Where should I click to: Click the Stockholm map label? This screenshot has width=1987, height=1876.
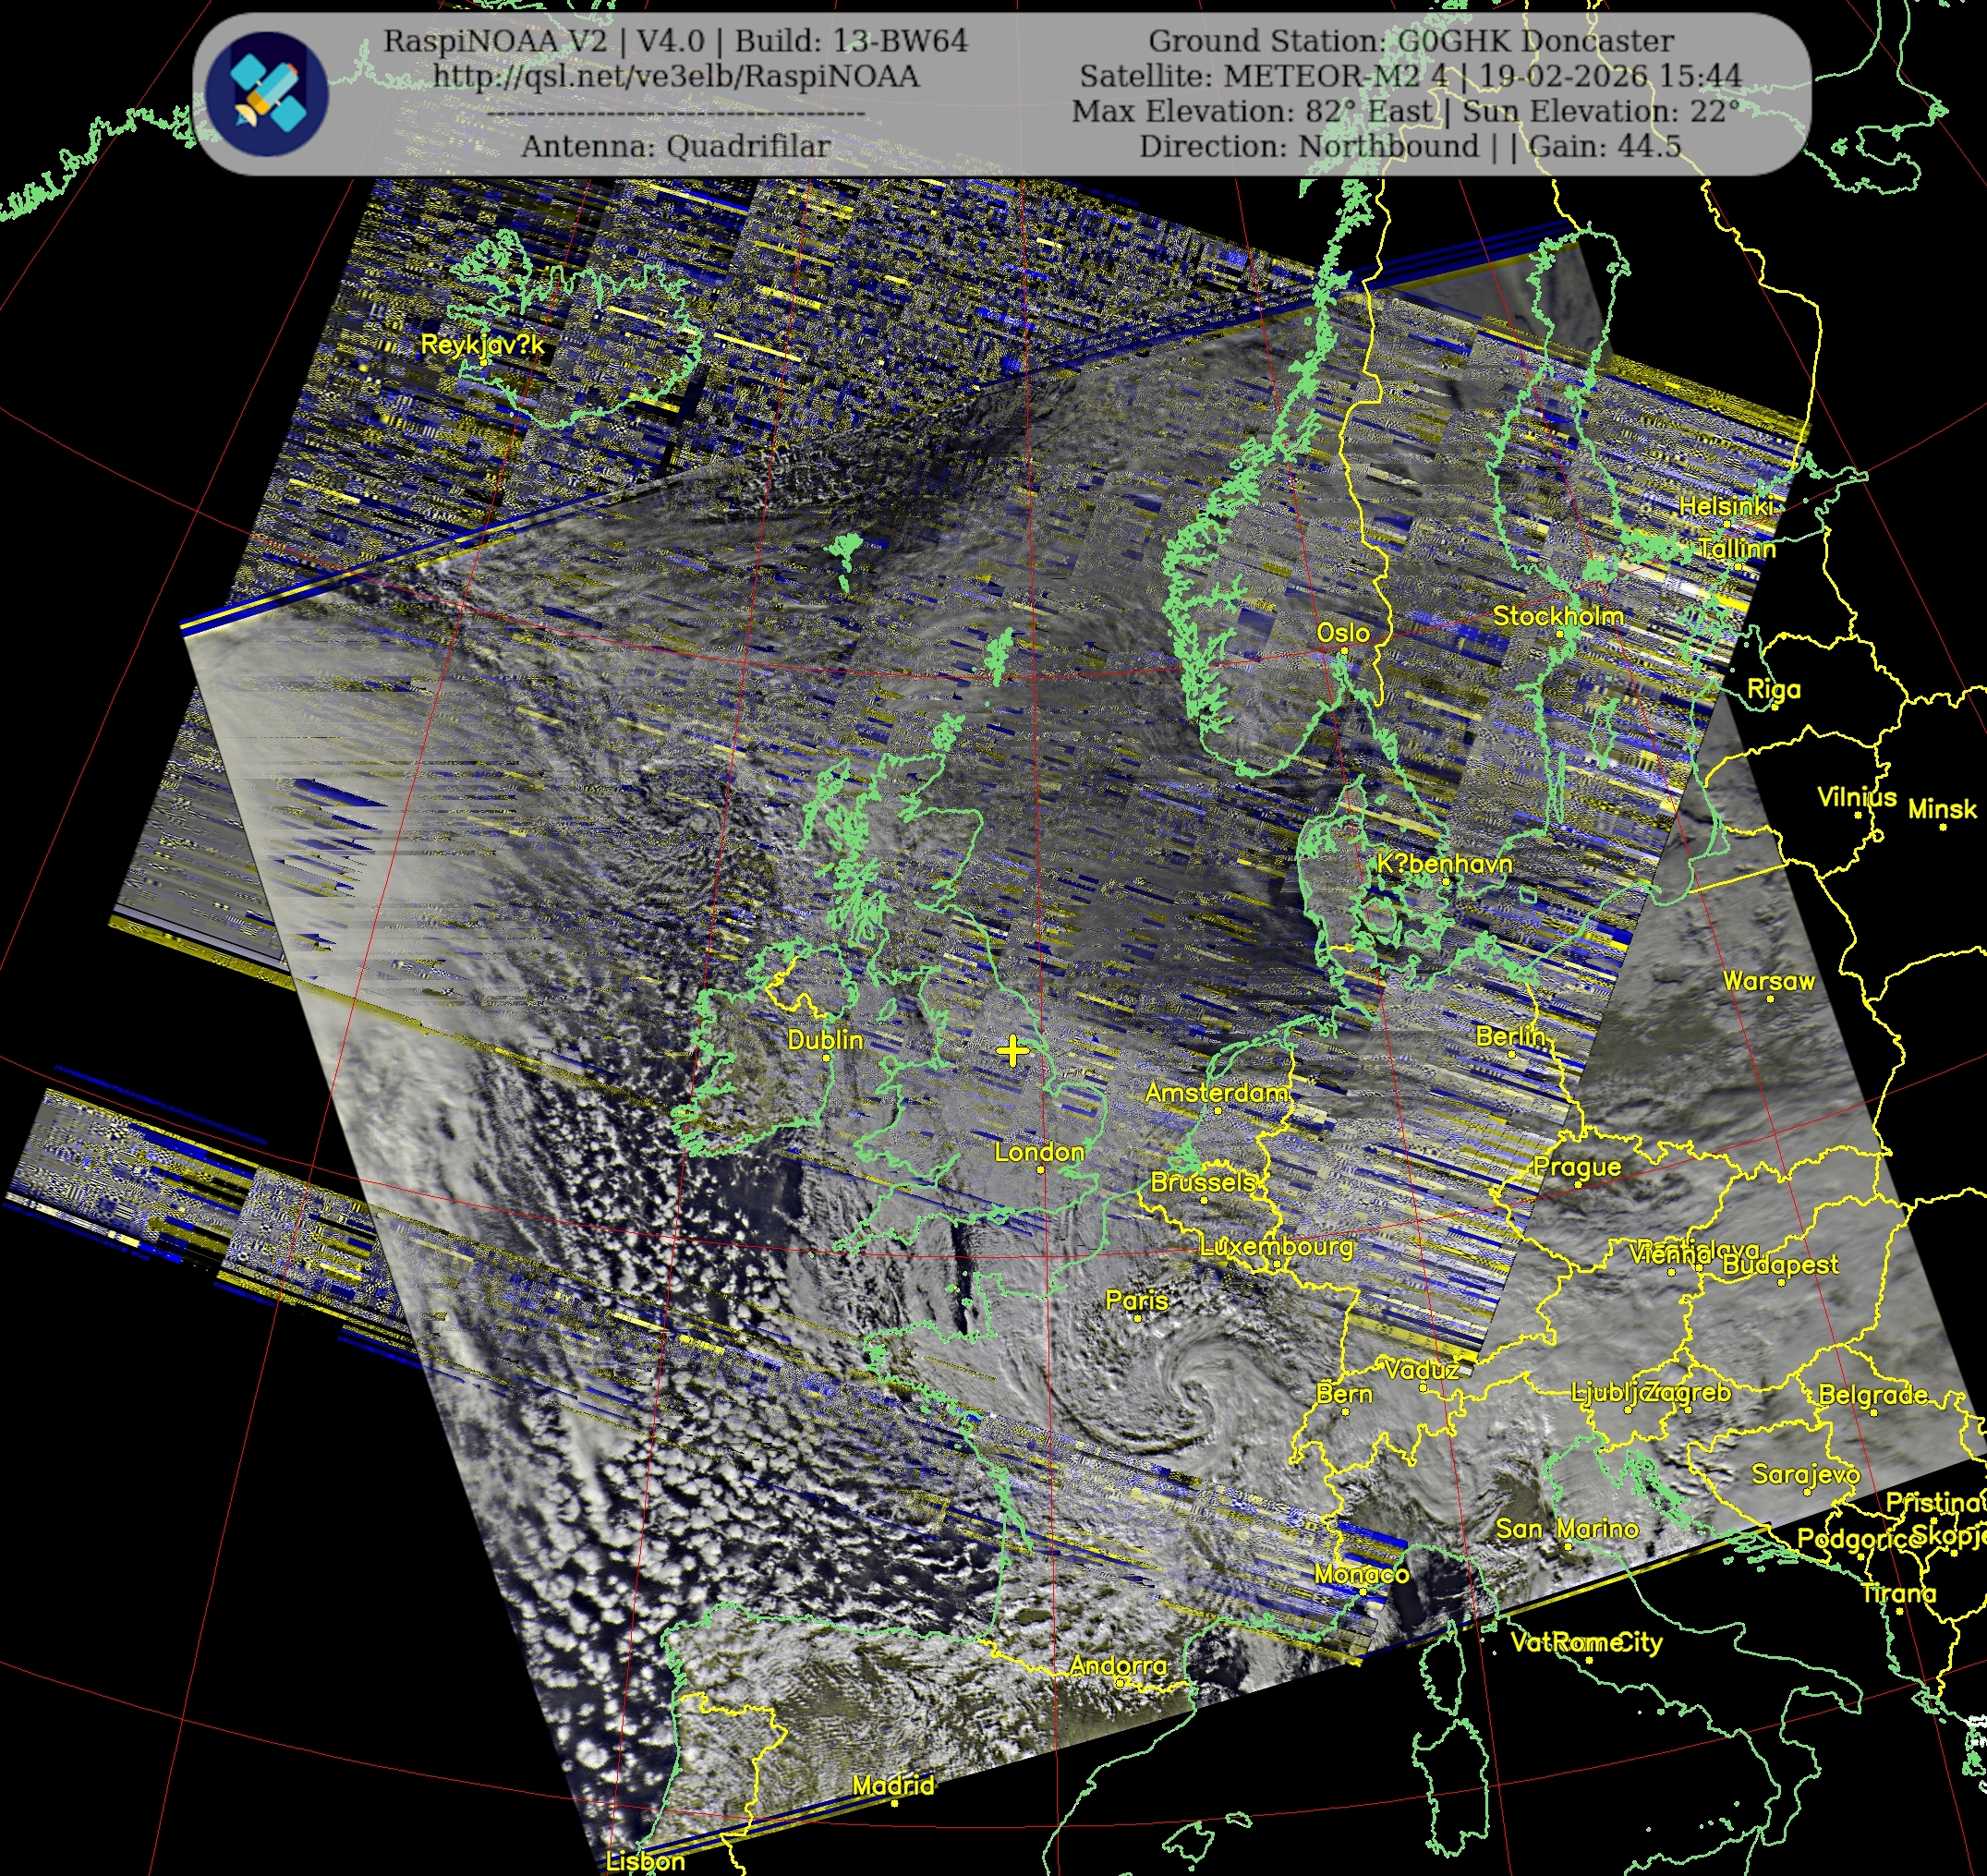pos(1557,616)
